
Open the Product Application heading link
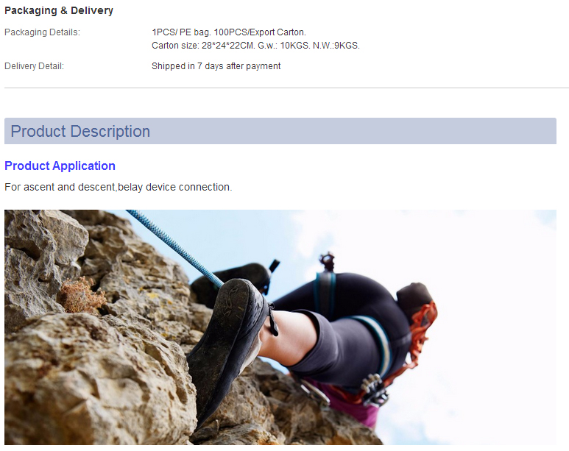60,166
